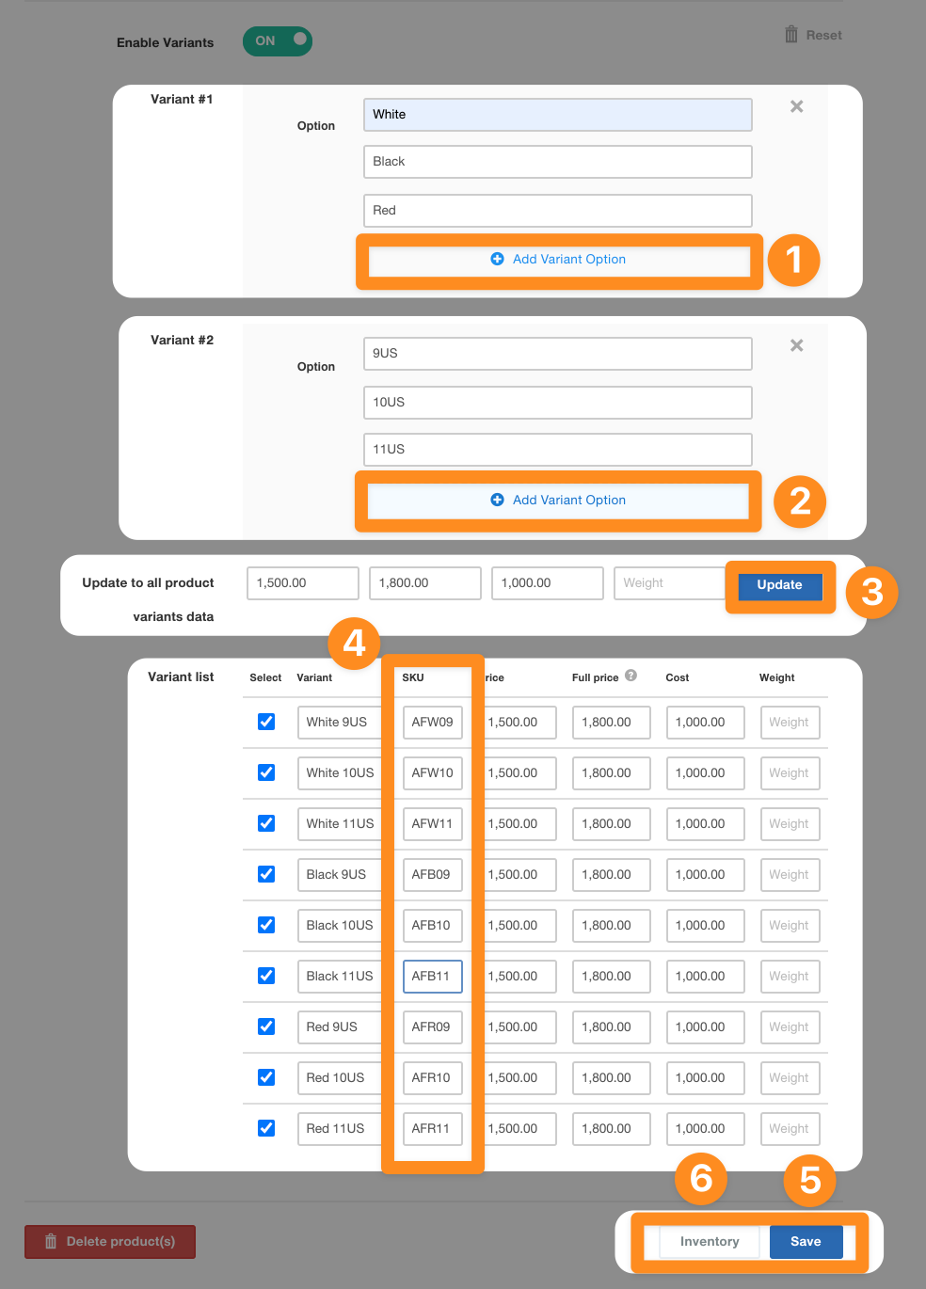The height and width of the screenshot is (1289, 926).
Task: Open the Inventory button
Action: pos(710,1242)
